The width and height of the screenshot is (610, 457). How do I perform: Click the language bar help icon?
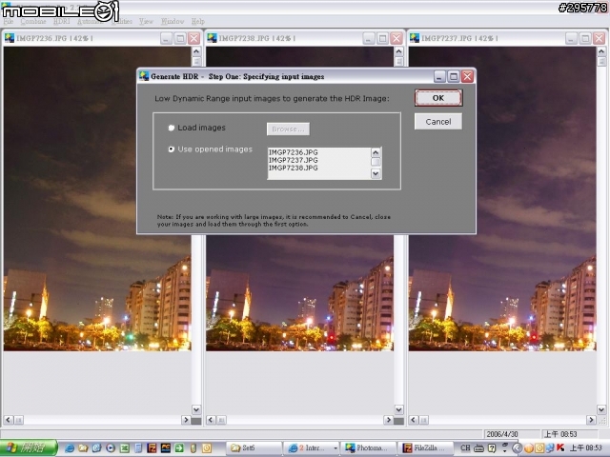[x=492, y=448]
